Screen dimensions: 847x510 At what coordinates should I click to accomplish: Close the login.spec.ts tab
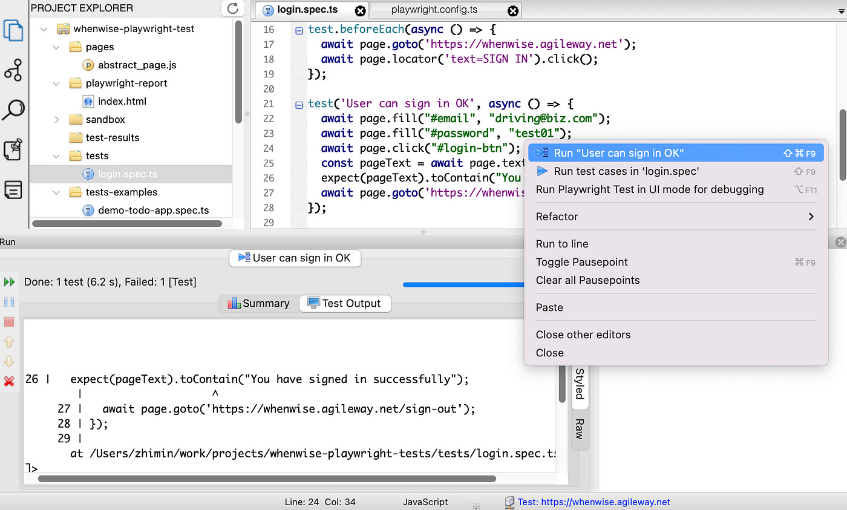coord(360,10)
